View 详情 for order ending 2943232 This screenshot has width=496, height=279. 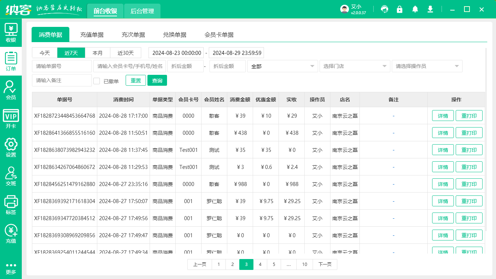point(443,150)
